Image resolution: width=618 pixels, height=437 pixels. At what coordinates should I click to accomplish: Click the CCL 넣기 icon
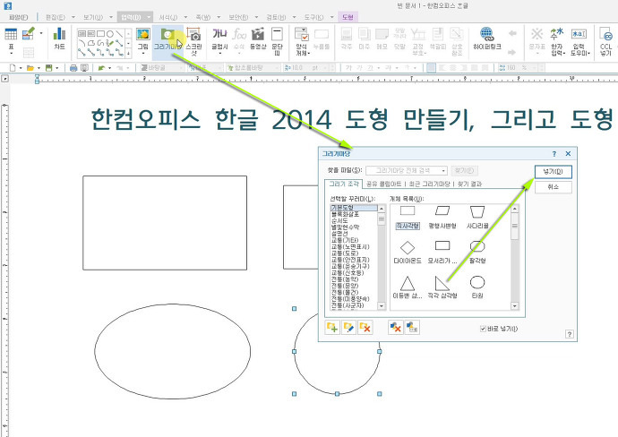[605, 40]
